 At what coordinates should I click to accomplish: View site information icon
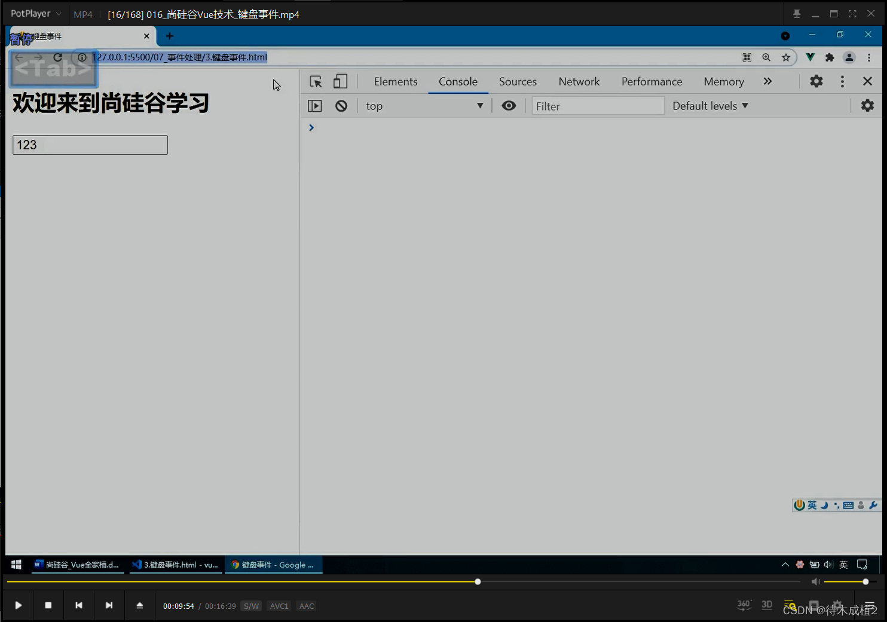pos(82,57)
